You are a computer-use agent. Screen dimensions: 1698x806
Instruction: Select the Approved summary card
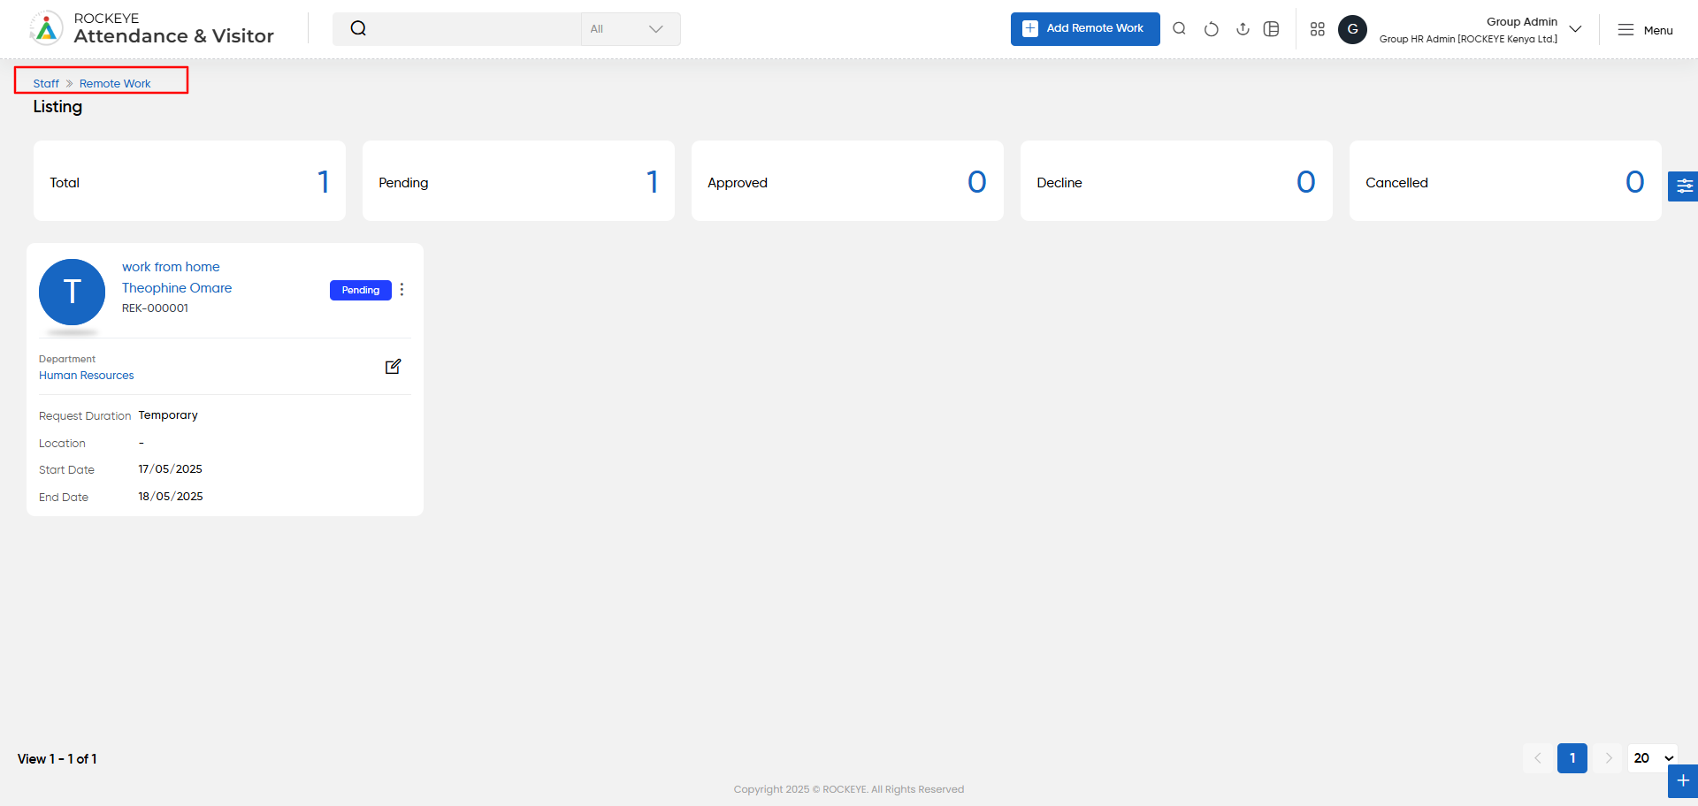(x=847, y=181)
